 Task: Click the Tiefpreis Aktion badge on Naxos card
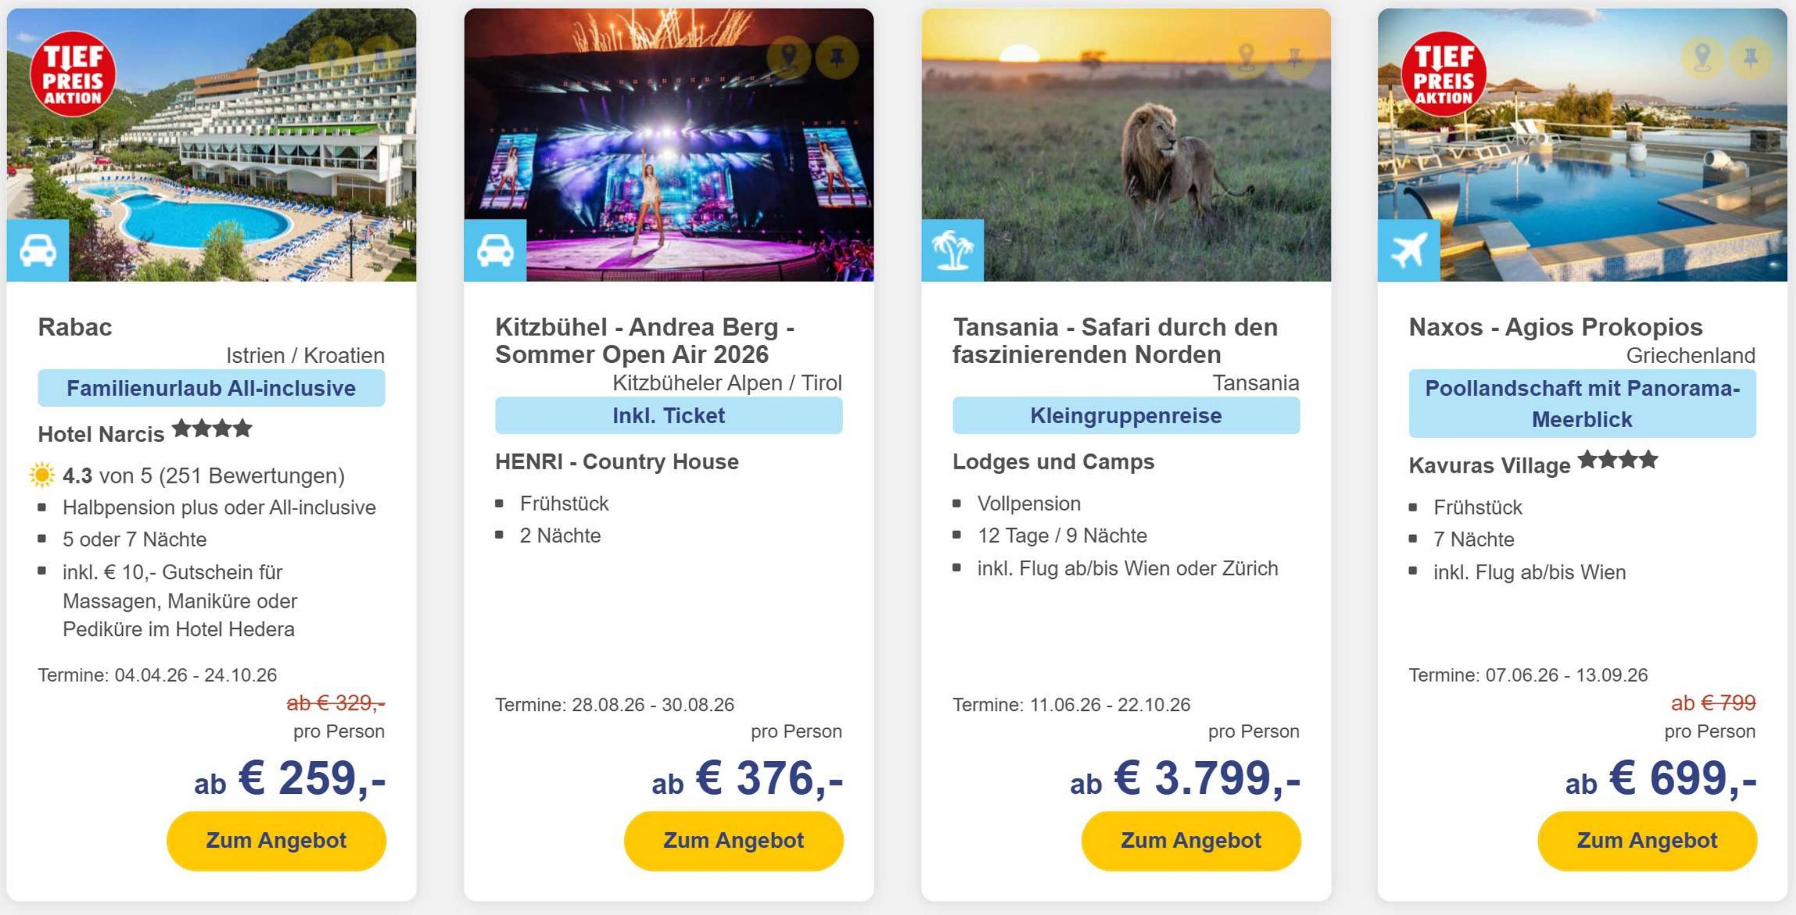(x=1443, y=74)
